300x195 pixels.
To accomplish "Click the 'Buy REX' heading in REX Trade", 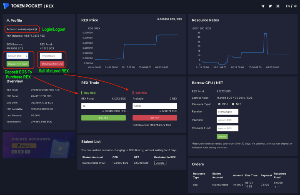I will [x=90, y=93].
